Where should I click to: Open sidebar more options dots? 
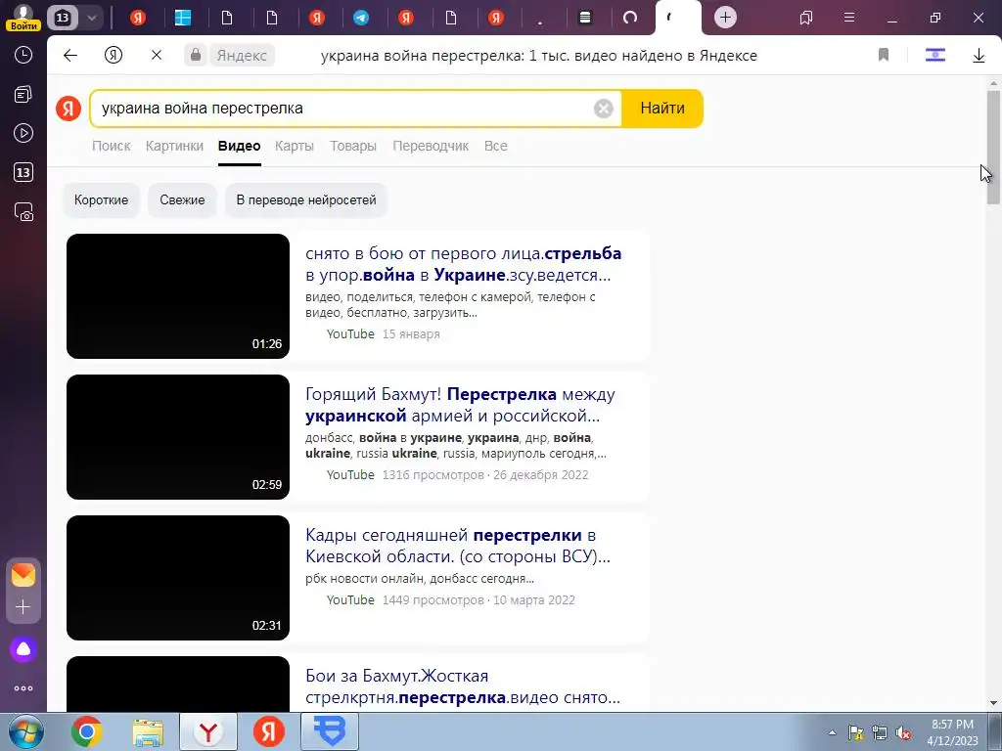tap(23, 688)
